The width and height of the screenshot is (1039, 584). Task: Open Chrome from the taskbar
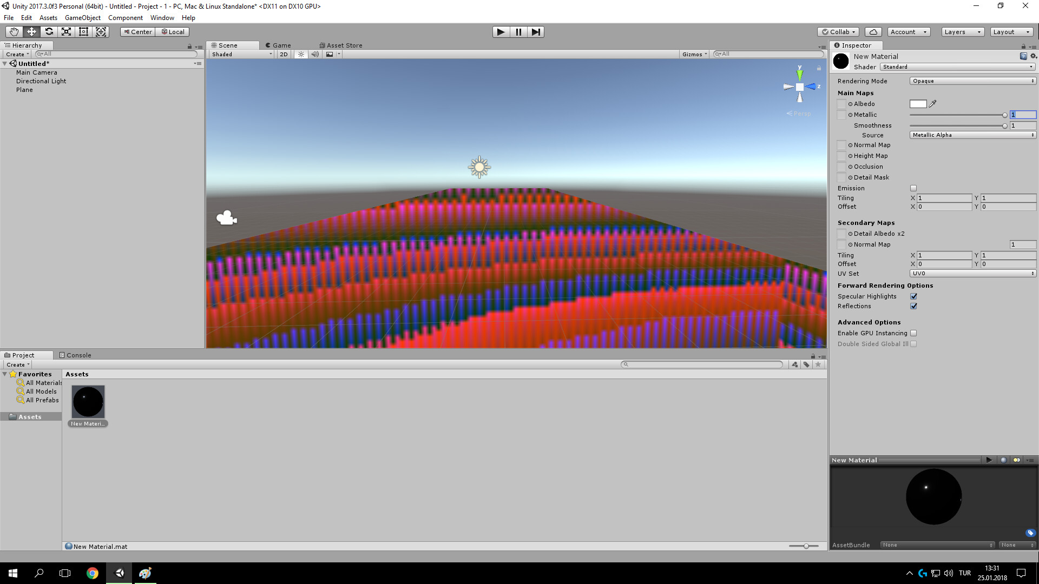coord(93,573)
